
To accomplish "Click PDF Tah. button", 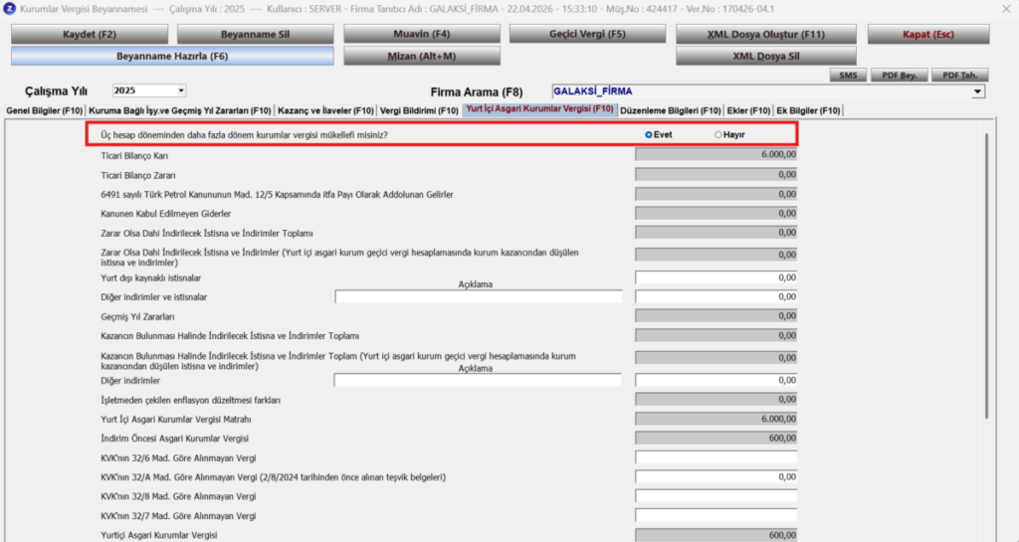I will (960, 76).
